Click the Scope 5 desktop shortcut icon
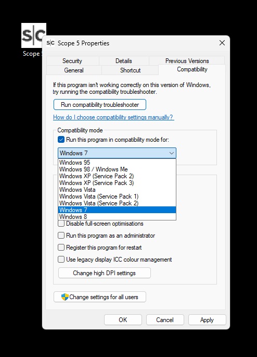The image size is (257, 357). coord(34,35)
